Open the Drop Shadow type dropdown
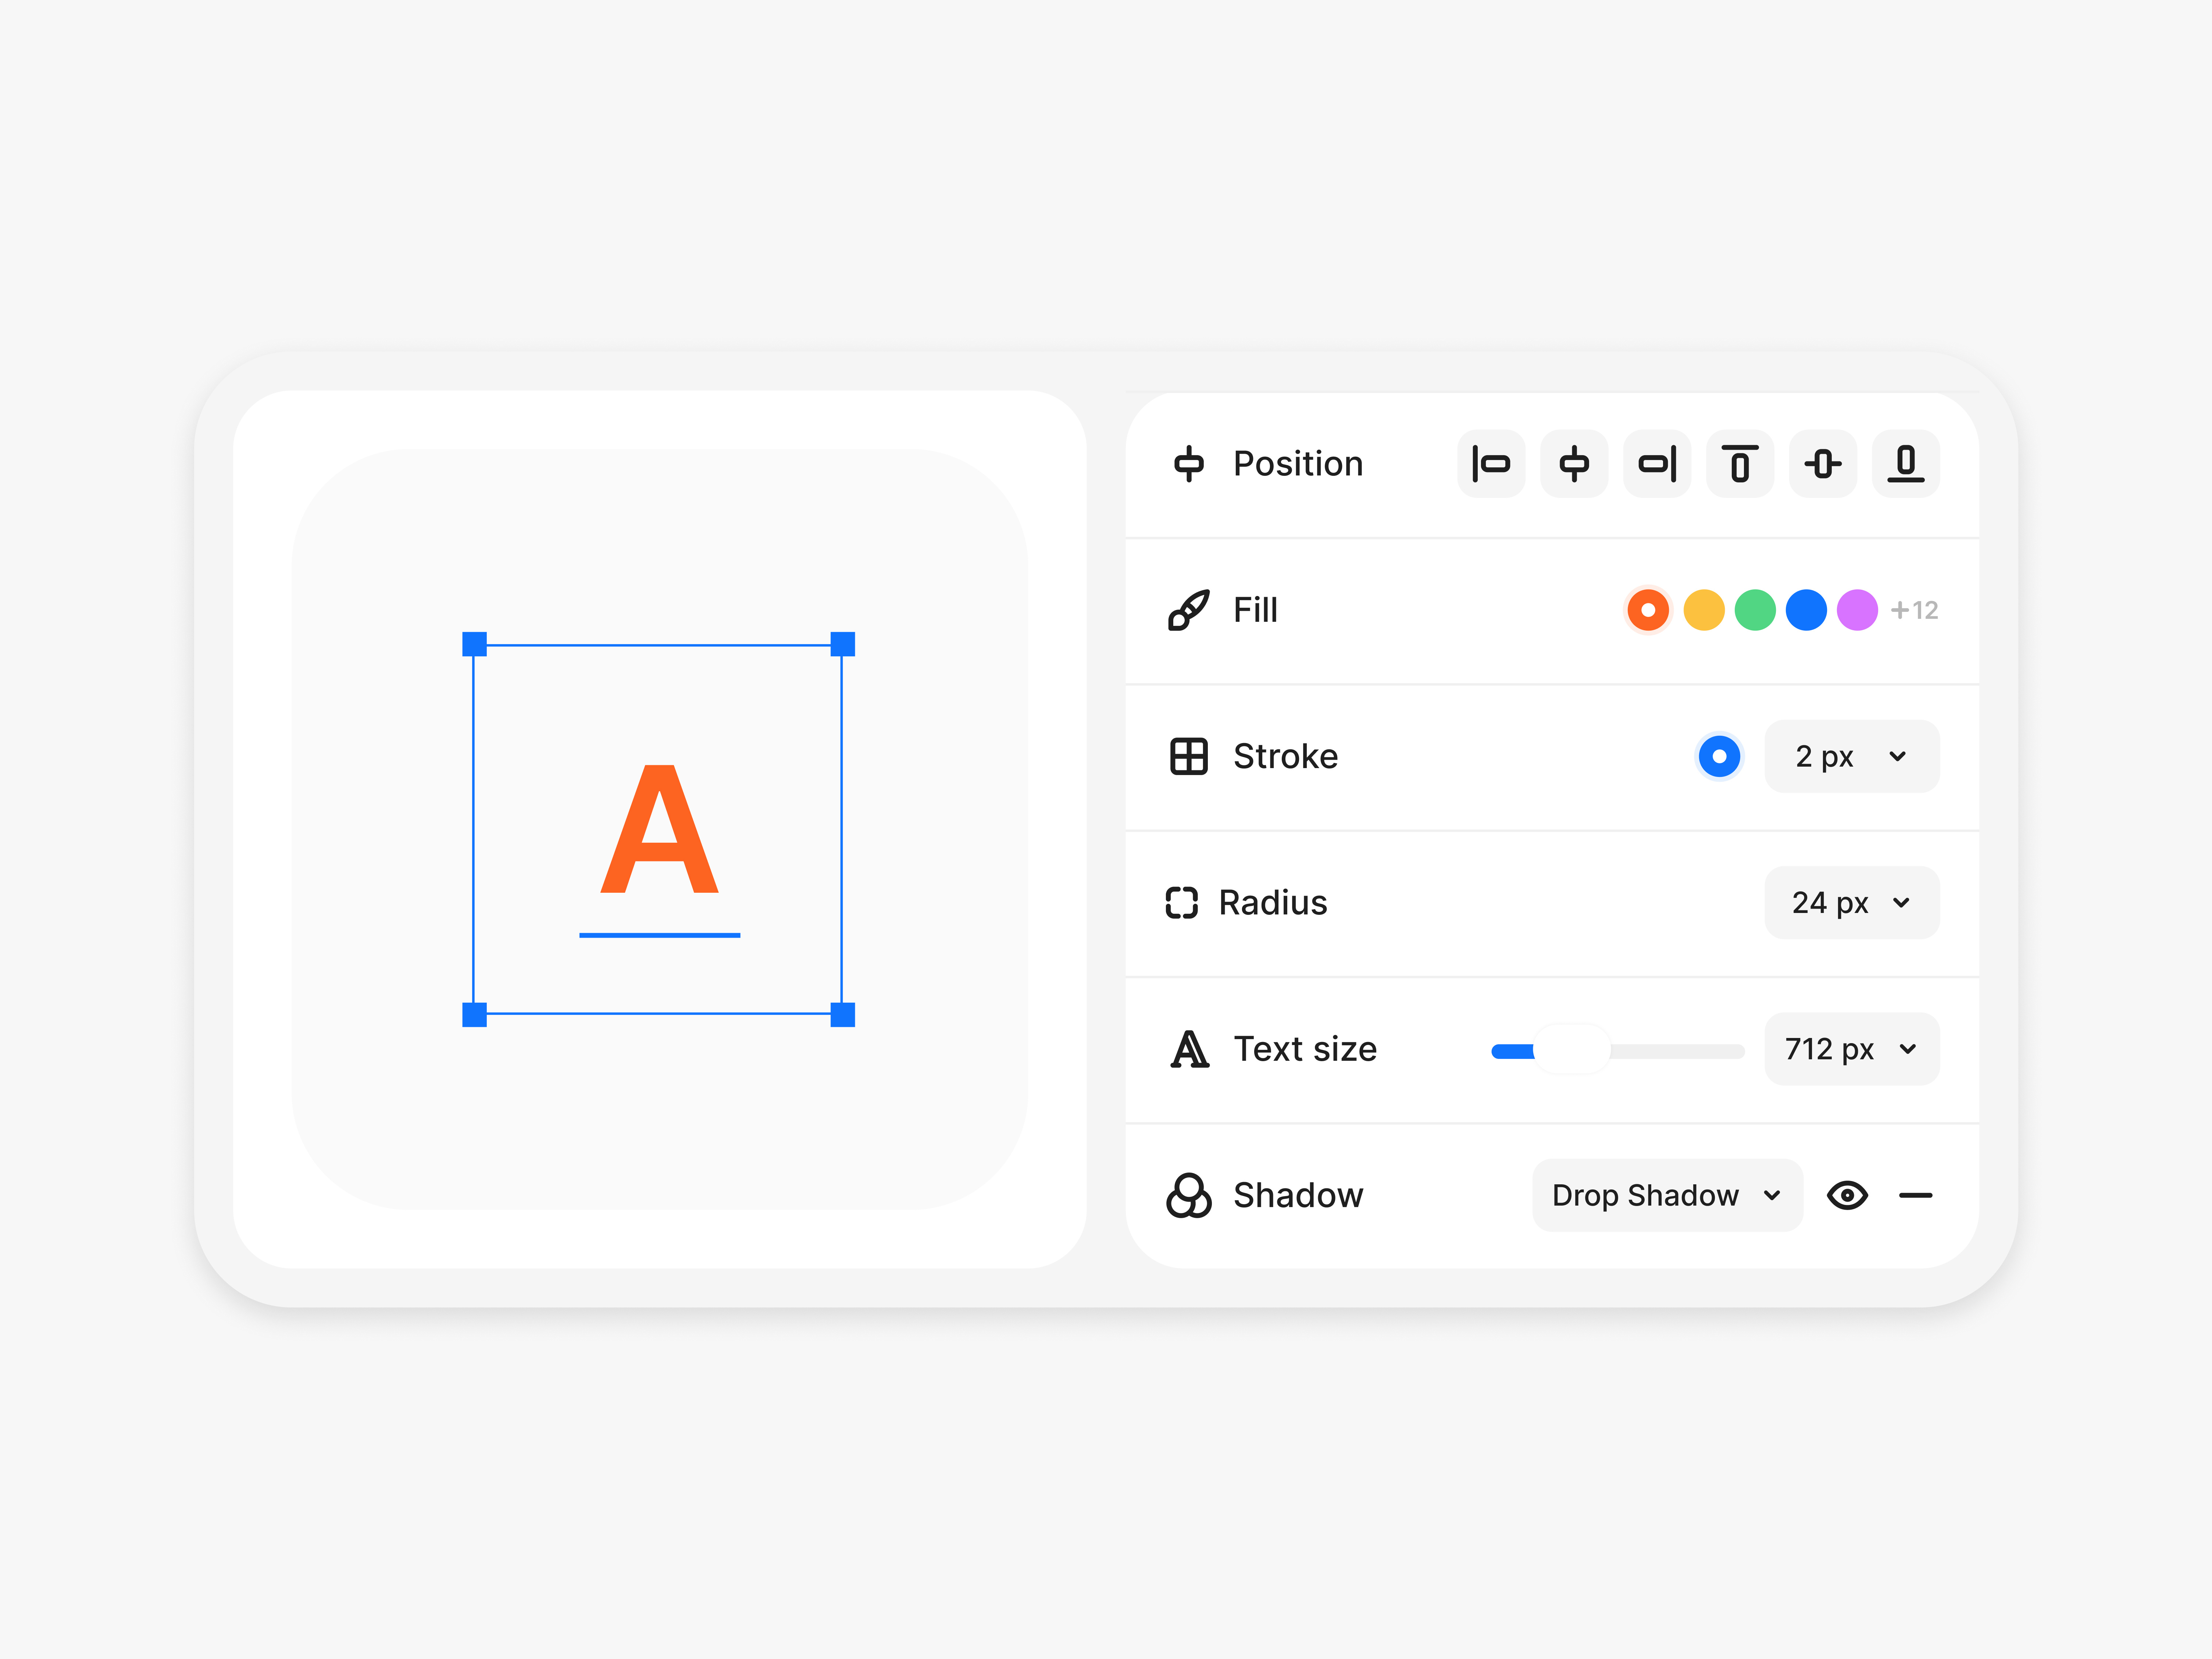 pos(1667,1195)
